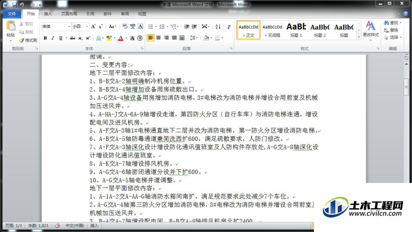Image resolution: width=412 pixels, height=232 pixels.
Task: Click the Paste icon in clipboard group
Action: pyautogui.click(x=11, y=26)
